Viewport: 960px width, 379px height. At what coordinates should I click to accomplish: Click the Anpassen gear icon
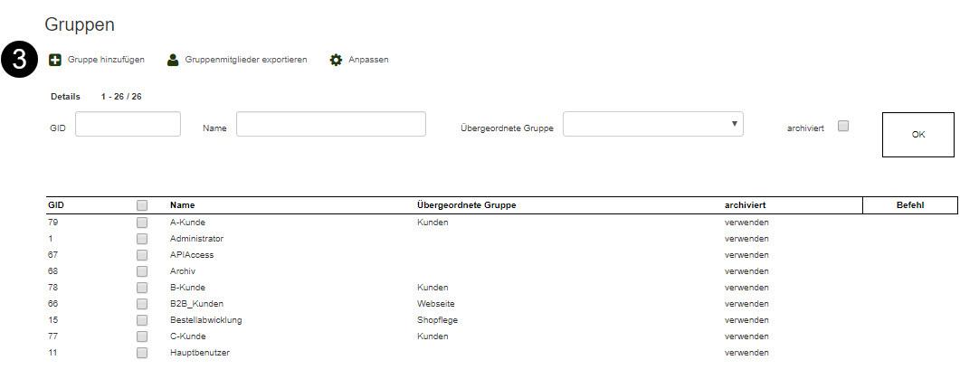336,60
